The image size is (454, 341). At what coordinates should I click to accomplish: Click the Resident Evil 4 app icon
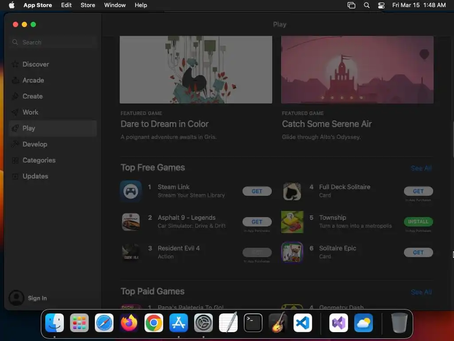(131, 252)
